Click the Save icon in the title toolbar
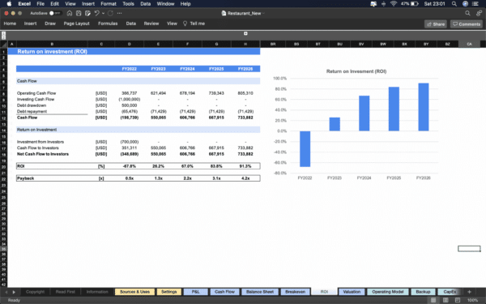The image size is (486, 304). pyautogui.click(x=79, y=13)
